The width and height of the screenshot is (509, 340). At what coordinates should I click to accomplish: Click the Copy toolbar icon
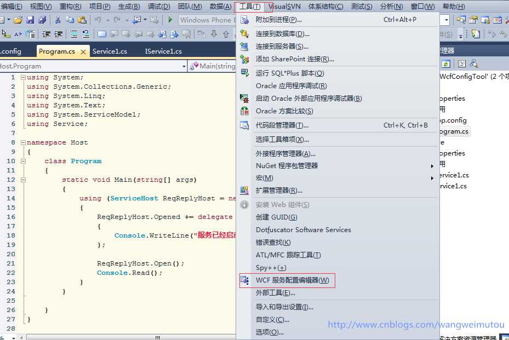[x=70, y=20]
